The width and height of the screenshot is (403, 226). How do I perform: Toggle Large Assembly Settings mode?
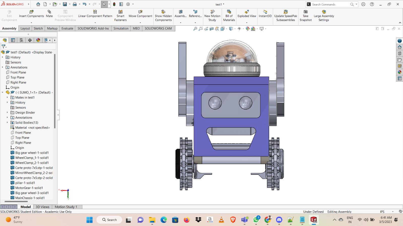tap(324, 16)
